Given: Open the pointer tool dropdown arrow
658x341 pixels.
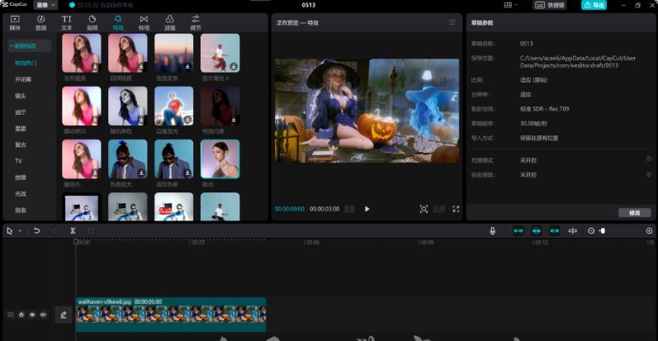Looking at the screenshot, I should 20,231.
